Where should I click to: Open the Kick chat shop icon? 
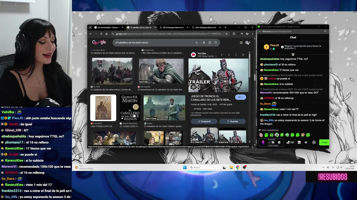pos(299,142)
